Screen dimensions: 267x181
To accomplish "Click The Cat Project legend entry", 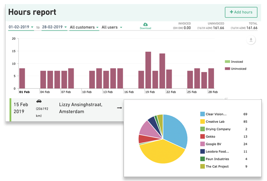I will 215,166.
